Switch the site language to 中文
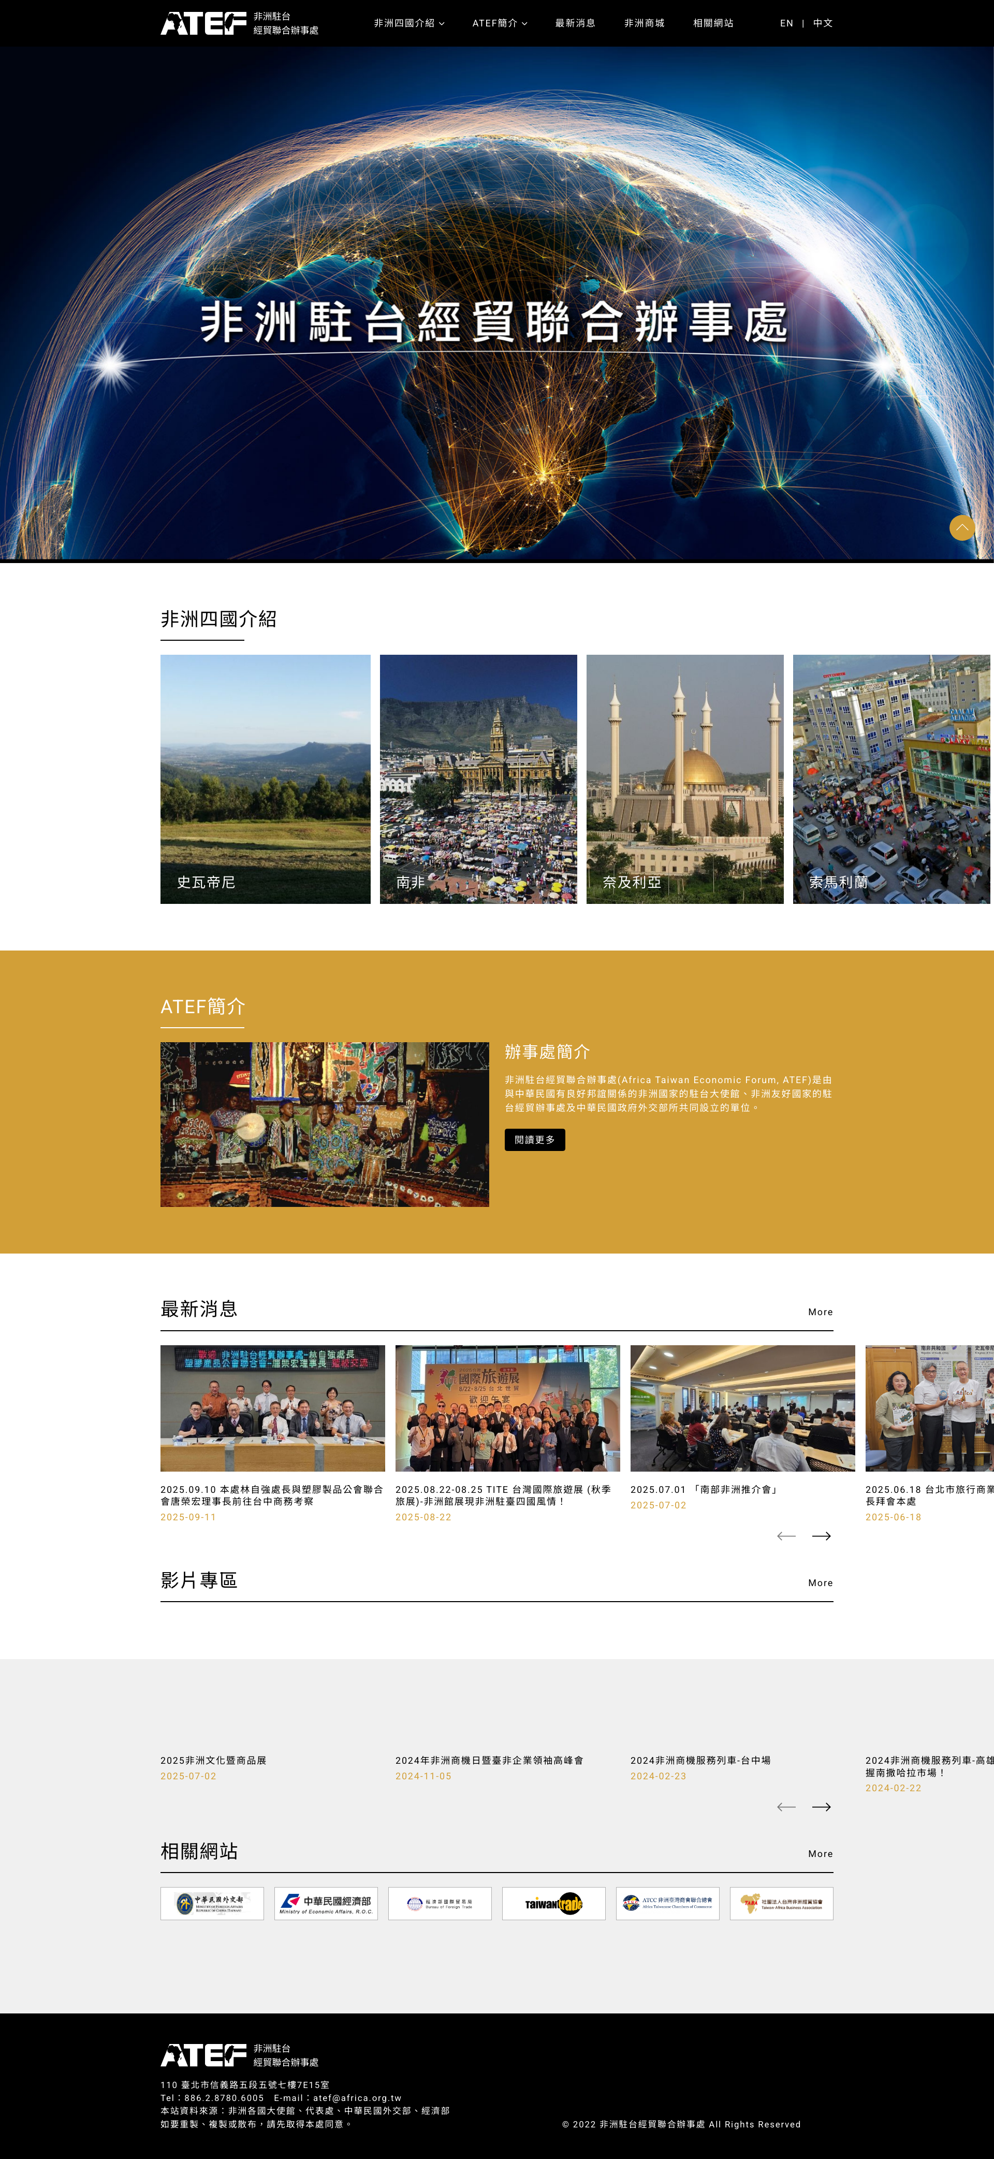Image resolution: width=994 pixels, height=2159 pixels. point(822,23)
